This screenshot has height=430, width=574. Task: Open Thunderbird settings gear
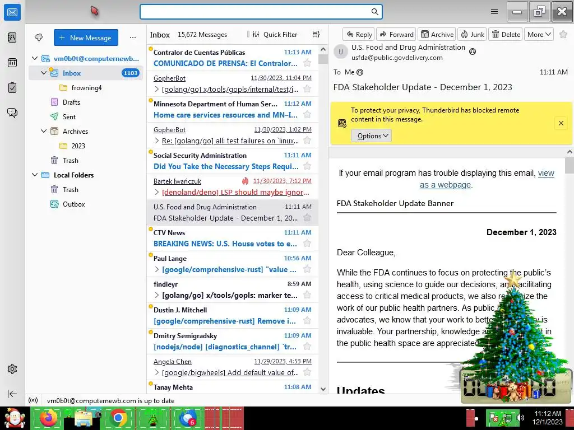pos(12,369)
